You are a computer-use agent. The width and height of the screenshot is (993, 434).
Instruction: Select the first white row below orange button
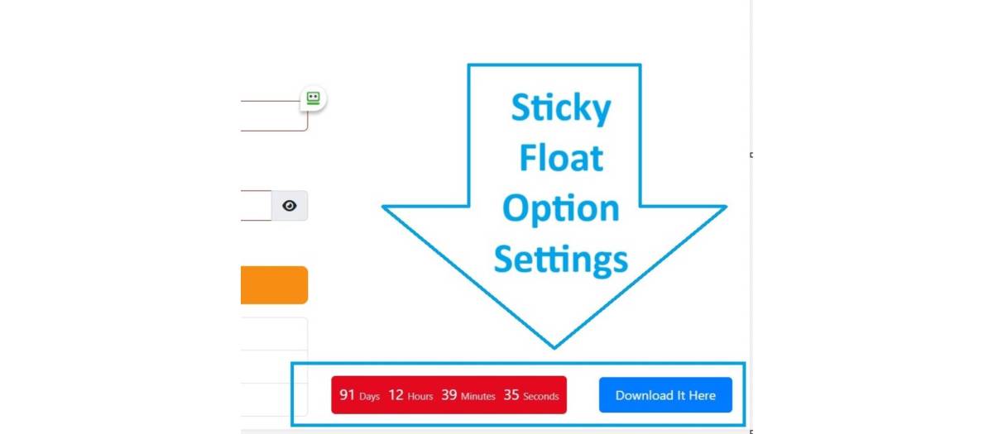(274, 333)
